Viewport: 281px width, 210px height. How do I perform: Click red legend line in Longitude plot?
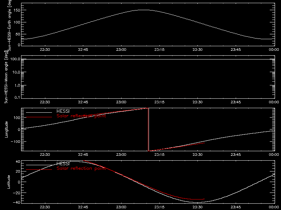39,117
